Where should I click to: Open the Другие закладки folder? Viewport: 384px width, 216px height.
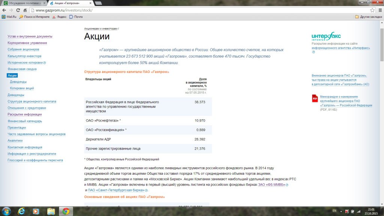tap(368, 16)
